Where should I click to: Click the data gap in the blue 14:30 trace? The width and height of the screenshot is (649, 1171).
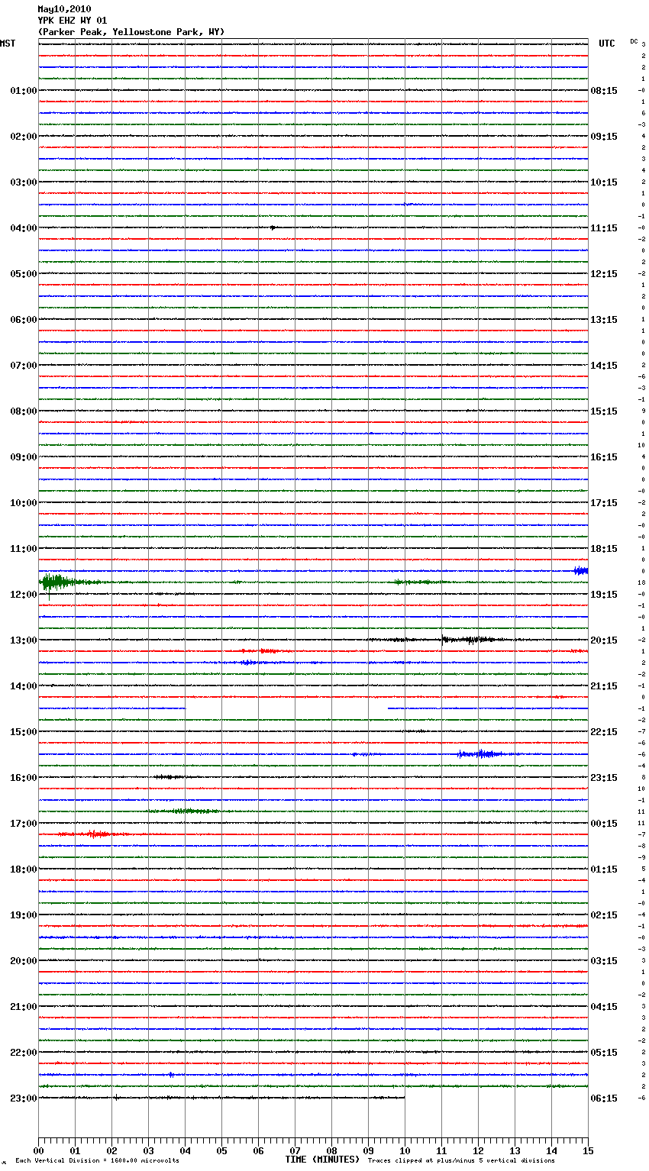tap(286, 708)
